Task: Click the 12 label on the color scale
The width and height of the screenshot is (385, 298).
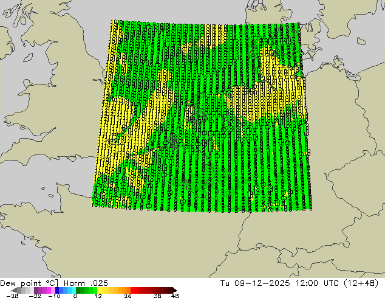Action: [98, 296]
